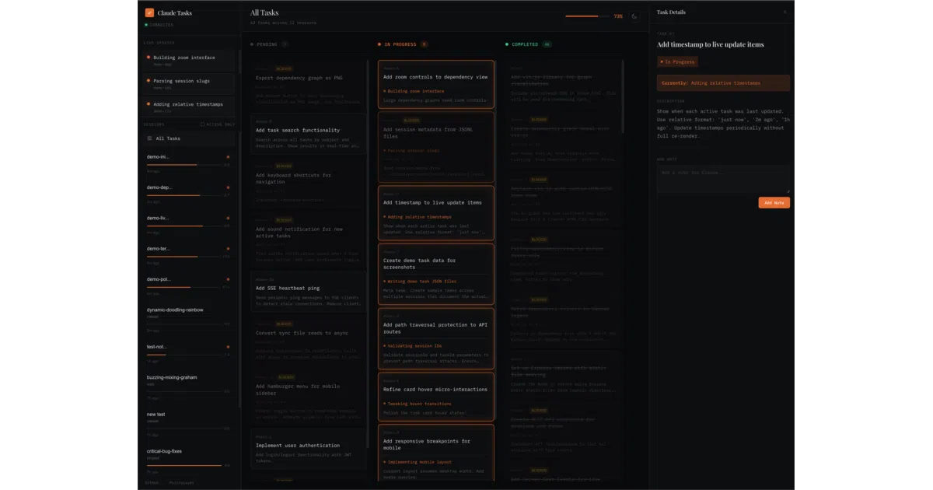Open Refine card hover micro-interactions card
This screenshot has height=490, width=933.
(x=435, y=395)
